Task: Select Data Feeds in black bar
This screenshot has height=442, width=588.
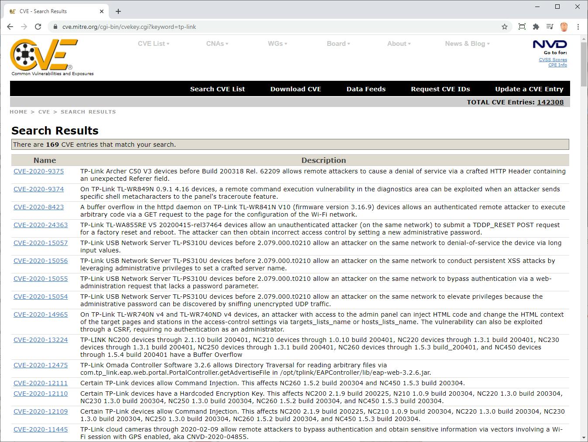Action: coord(366,89)
